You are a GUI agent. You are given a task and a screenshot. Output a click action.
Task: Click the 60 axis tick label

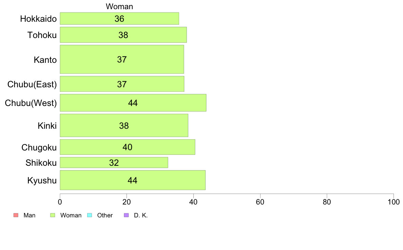[x=260, y=202]
